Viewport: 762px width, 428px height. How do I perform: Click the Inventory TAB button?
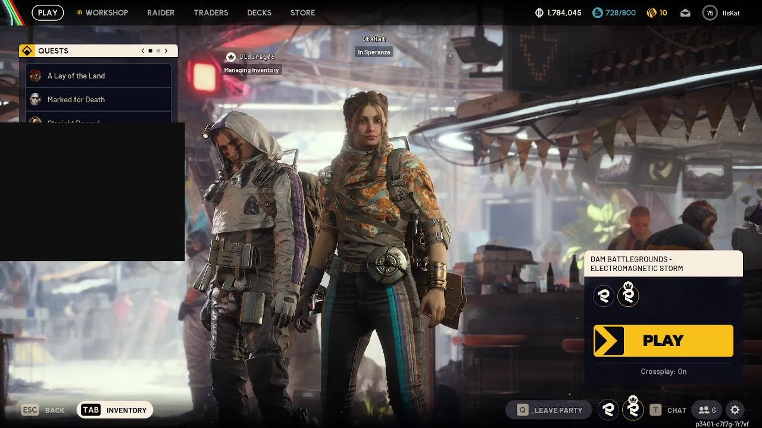[115, 410]
